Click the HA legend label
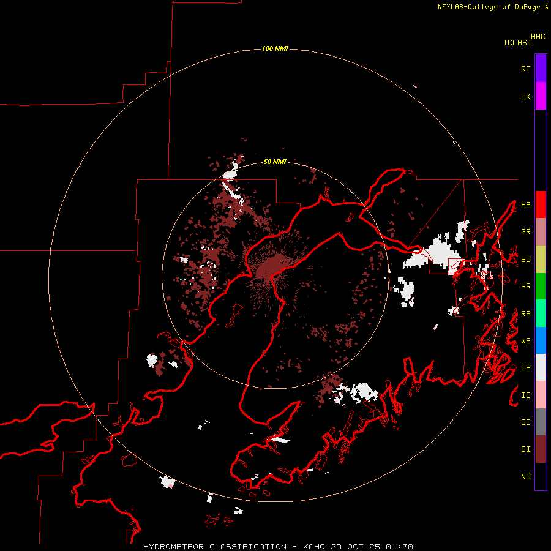 525,205
